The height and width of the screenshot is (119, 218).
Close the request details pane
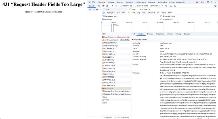point(134,34)
